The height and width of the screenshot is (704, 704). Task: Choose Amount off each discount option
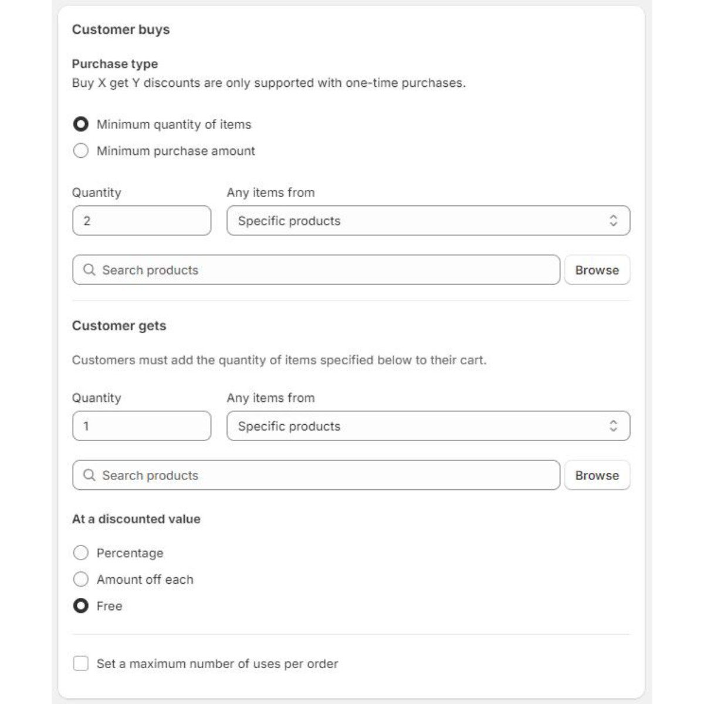pyautogui.click(x=81, y=580)
